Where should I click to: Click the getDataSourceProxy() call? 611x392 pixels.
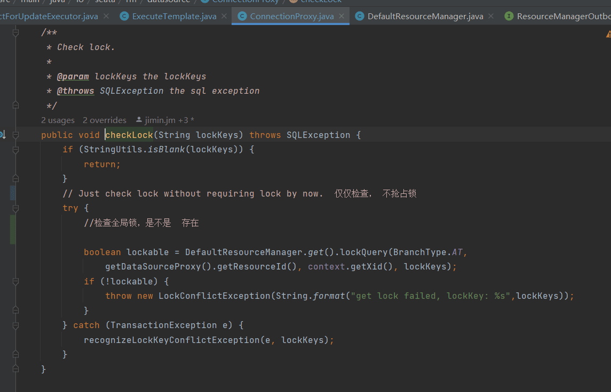coord(158,266)
